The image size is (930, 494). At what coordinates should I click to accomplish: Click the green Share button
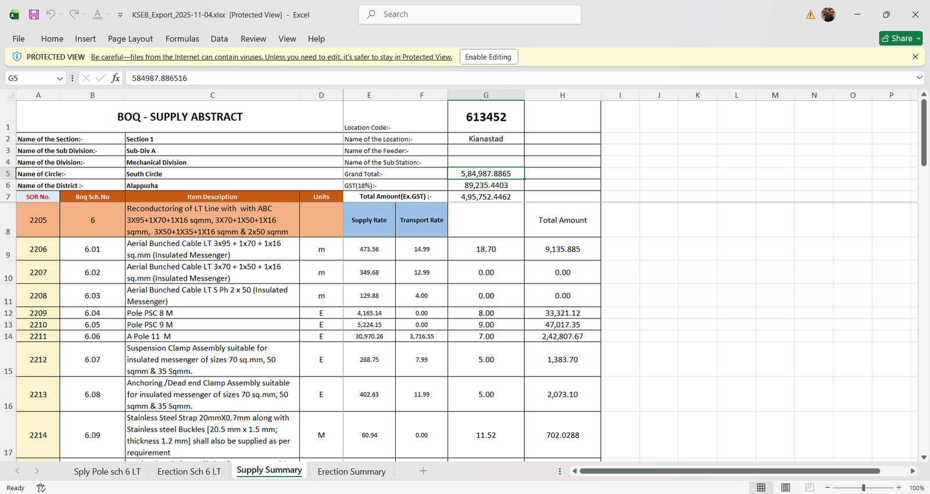900,38
